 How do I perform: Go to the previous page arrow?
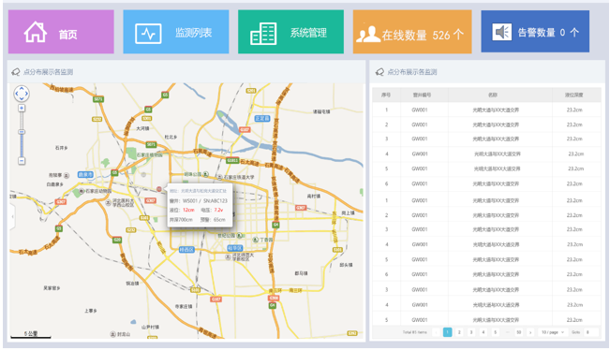click(436, 332)
